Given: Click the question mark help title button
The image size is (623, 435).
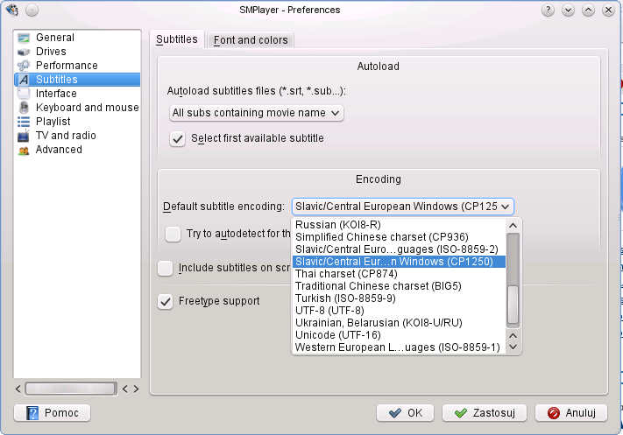Looking at the screenshot, I should [548, 10].
